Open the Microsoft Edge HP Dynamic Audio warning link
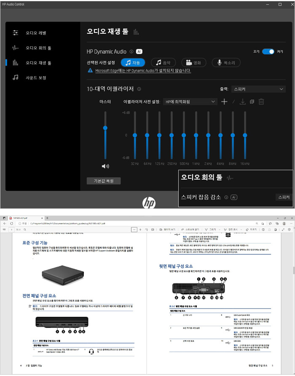The height and width of the screenshot is (376, 295). pos(143,70)
